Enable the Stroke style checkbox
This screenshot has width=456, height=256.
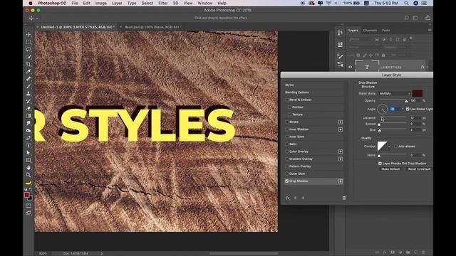coord(286,122)
